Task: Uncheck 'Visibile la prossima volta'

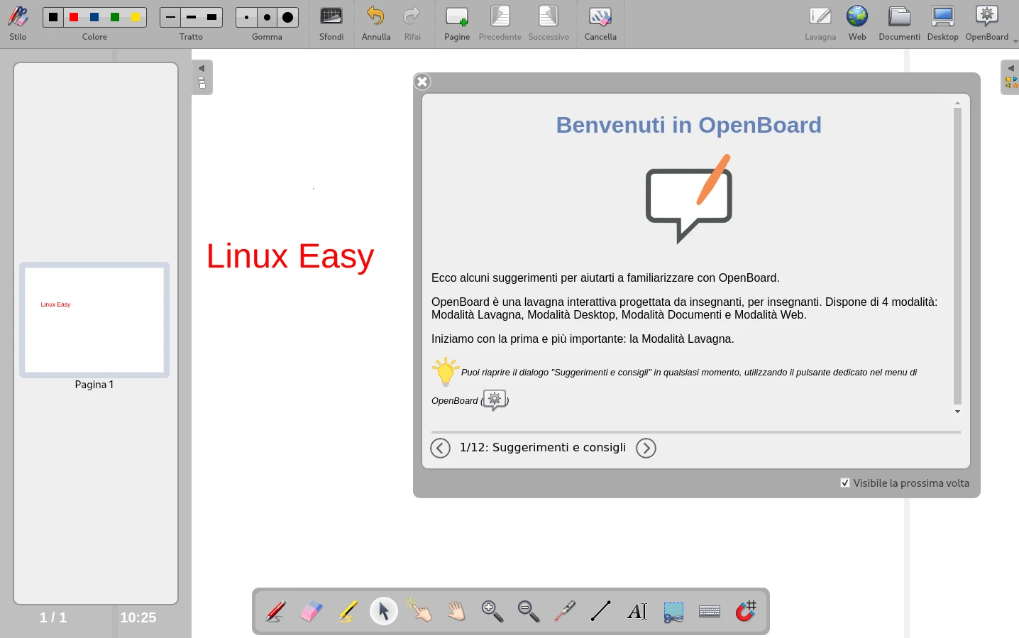Action: click(845, 482)
